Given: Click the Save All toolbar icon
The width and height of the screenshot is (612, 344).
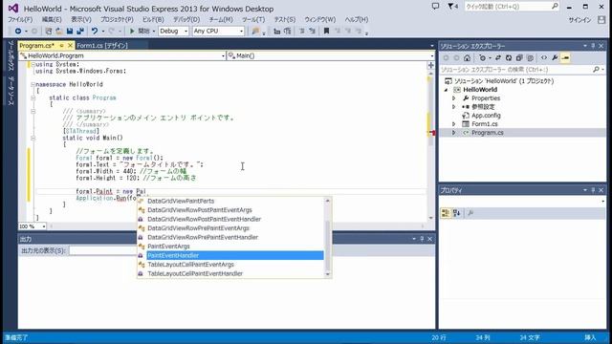Looking at the screenshot, I should [80, 31].
